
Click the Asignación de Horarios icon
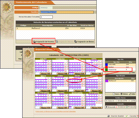click(34, 42)
